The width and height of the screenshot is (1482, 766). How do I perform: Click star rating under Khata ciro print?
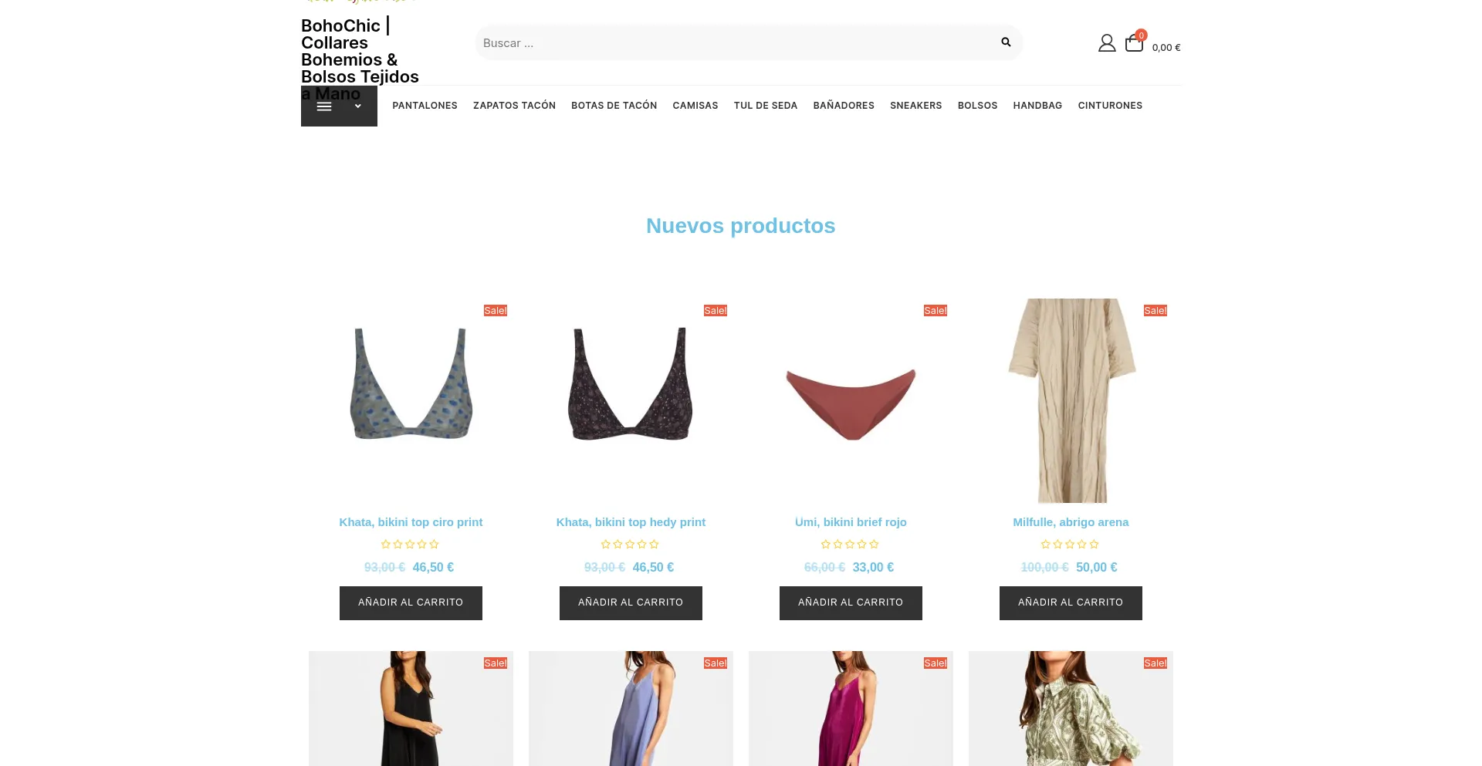[410, 545]
